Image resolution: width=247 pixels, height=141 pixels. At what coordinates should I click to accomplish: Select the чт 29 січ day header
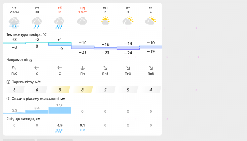[x=14, y=10]
